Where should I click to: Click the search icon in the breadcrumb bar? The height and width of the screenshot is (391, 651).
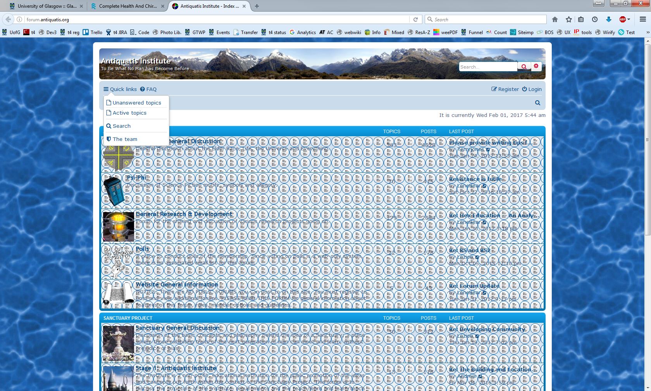pyautogui.click(x=537, y=103)
